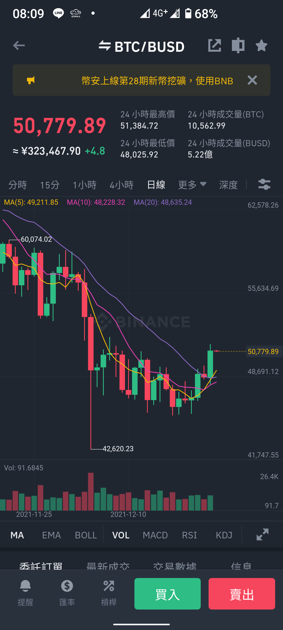Switch to the 深度 depth tab

[228, 185]
